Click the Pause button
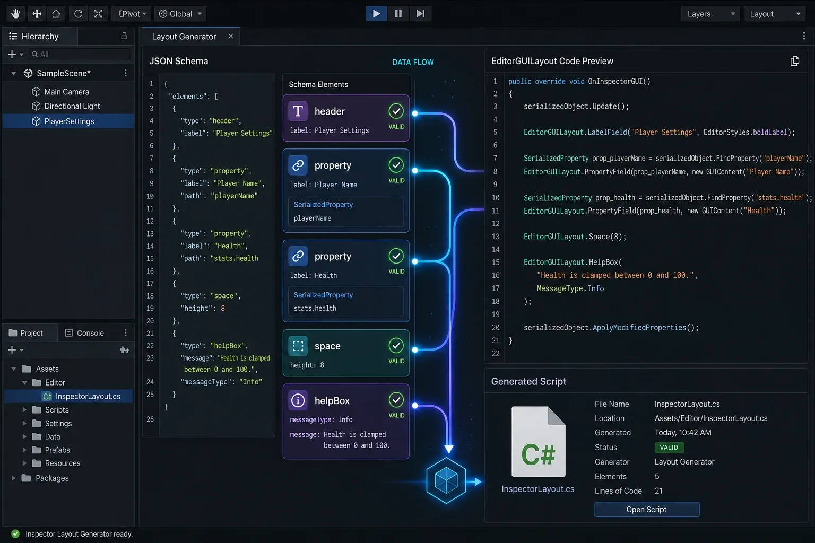Screen dimensions: 815x543 [x=398, y=14]
